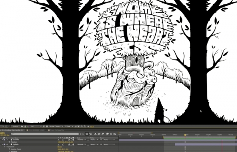
Task: Click the composition mini-flowchart icon
Action: tap(82, 134)
